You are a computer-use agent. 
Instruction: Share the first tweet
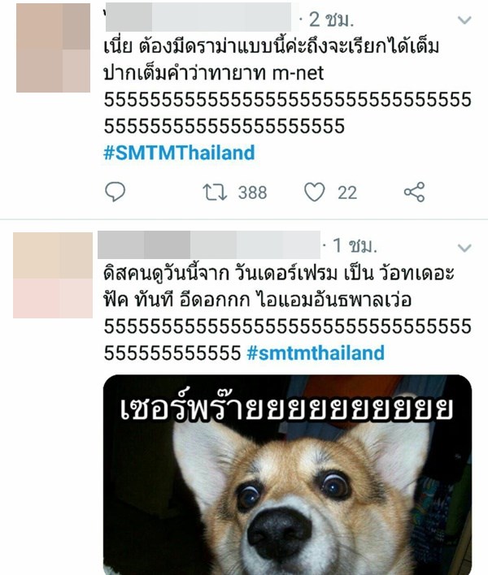(x=414, y=192)
